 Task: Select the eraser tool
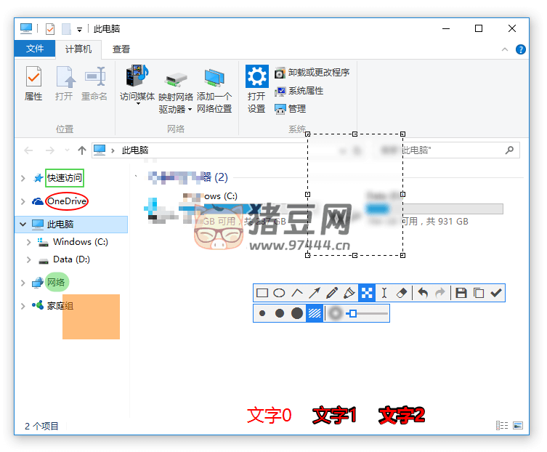pyautogui.click(x=402, y=293)
